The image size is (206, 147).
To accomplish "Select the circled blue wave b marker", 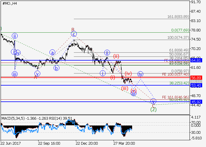I will [56, 68].
